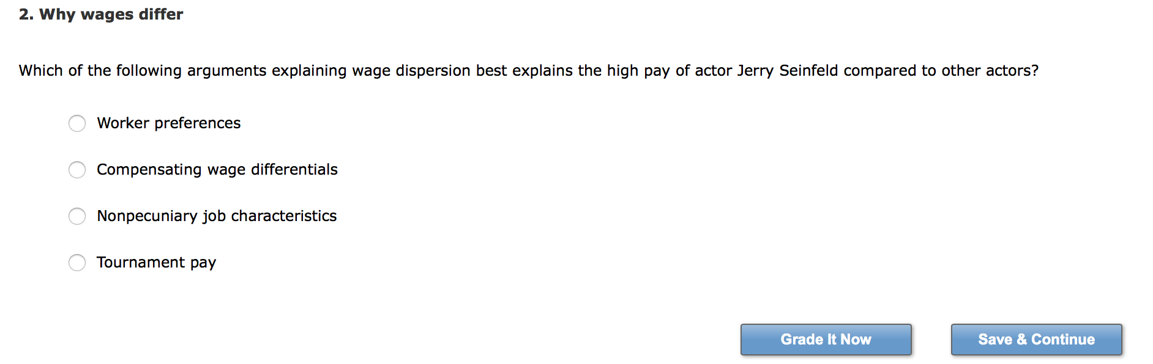Click the word 'arguments' in the question
Image resolution: width=1153 pixels, height=364 pixels.
click(226, 71)
